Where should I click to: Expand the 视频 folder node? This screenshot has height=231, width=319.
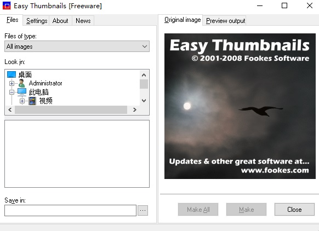(x=22, y=101)
